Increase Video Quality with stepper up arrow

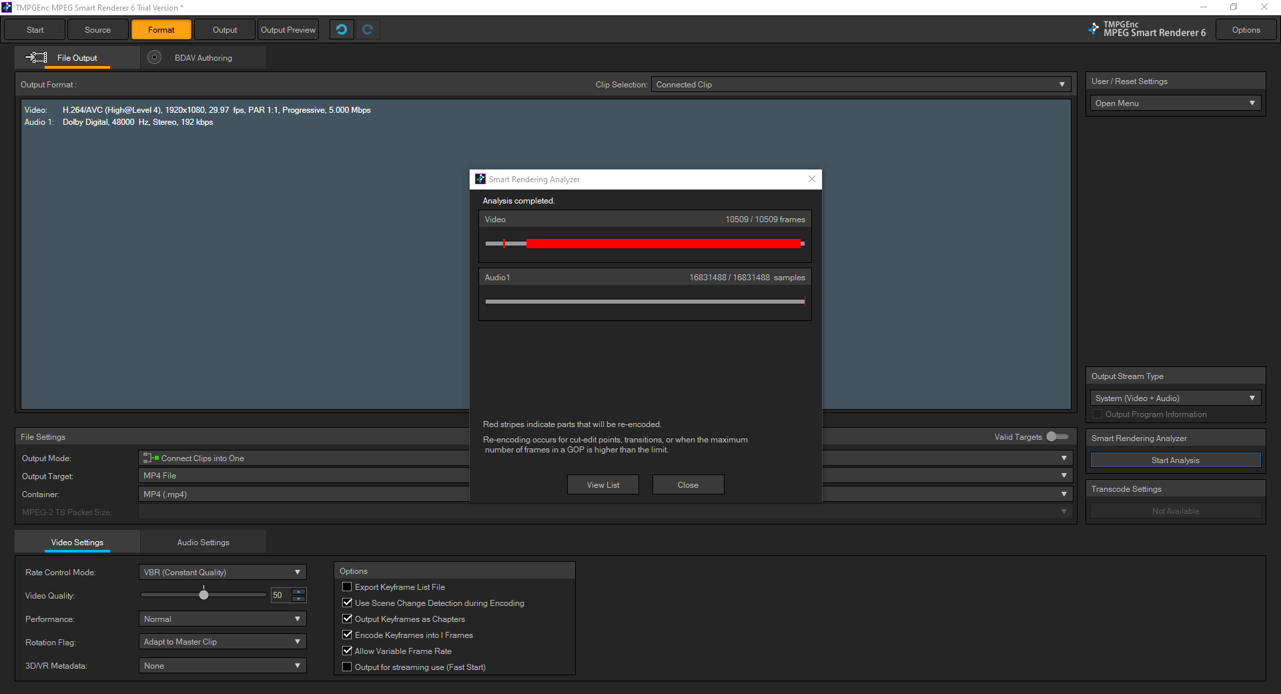pos(299,591)
